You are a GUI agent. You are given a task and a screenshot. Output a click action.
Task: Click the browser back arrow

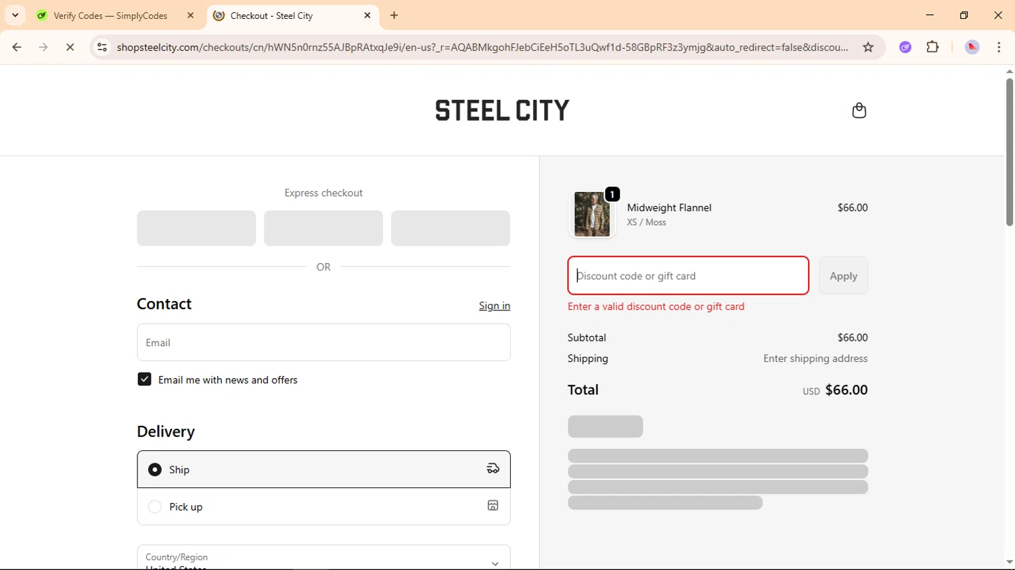(x=17, y=47)
